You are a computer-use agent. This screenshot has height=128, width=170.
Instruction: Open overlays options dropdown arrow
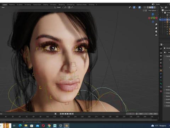pyautogui.click(x=142, y=7)
